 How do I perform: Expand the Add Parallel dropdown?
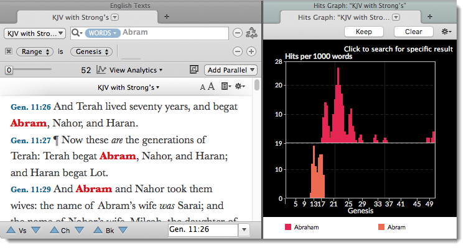(231, 70)
